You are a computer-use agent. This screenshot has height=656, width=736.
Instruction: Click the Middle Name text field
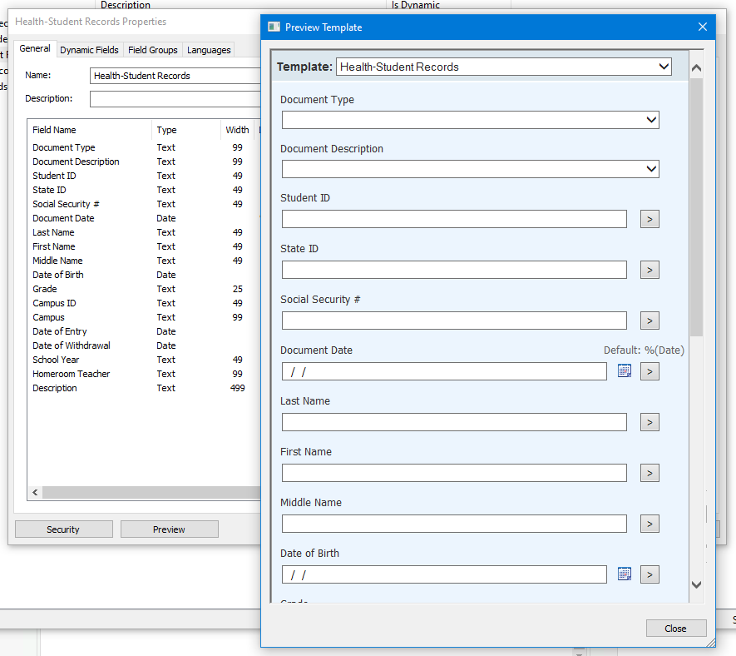point(454,524)
